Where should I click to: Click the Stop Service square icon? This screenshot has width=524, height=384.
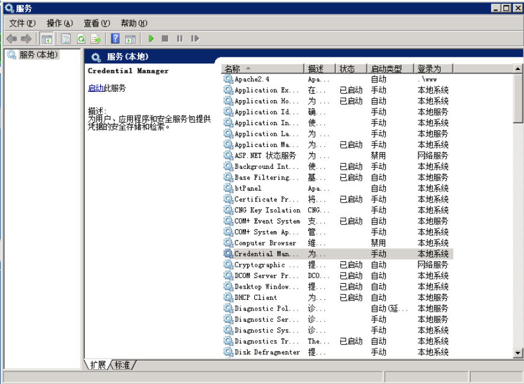(165, 39)
